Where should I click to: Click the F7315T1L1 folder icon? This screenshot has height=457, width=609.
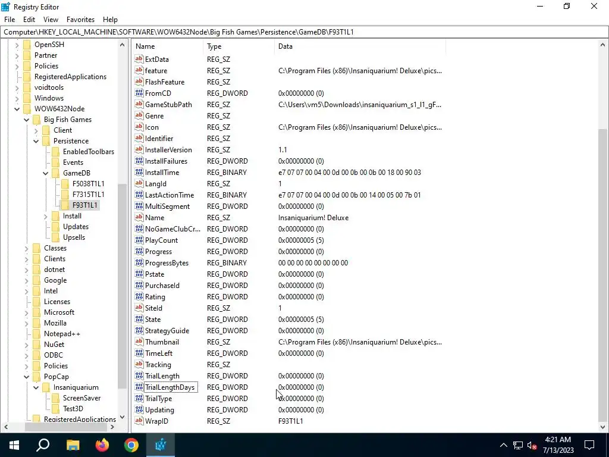(65, 195)
